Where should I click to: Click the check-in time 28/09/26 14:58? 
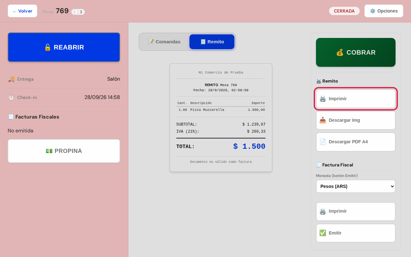[102, 97]
